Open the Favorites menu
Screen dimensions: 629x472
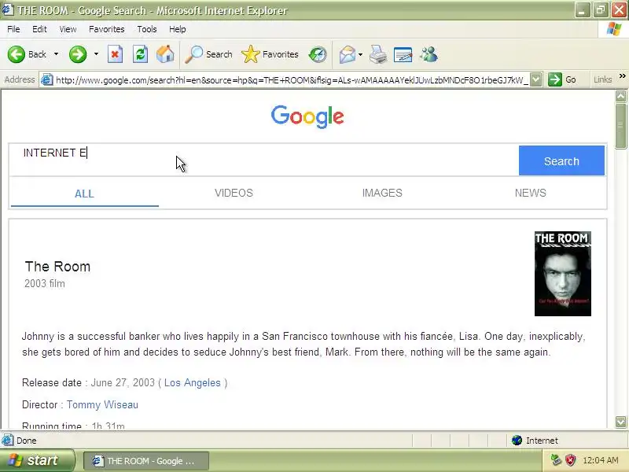coord(107,29)
